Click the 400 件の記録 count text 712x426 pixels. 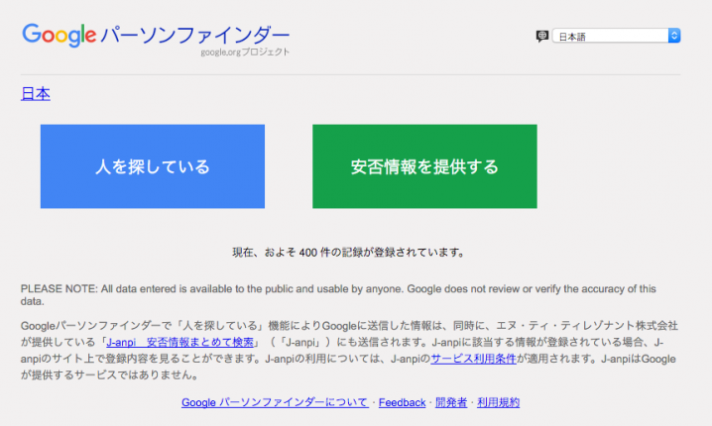click(x=348, y=253)
